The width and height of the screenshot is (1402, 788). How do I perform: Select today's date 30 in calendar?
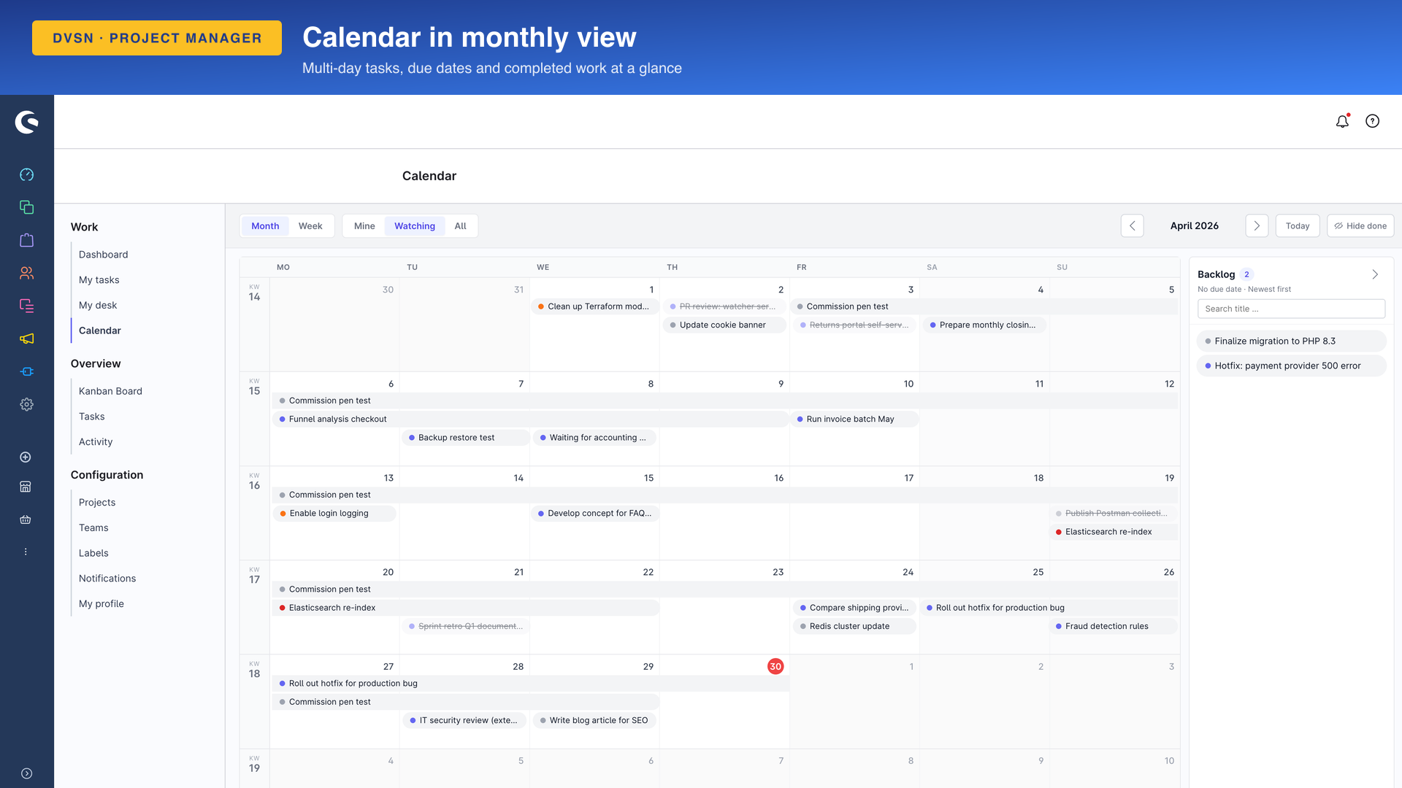click(x=775, y=666)
